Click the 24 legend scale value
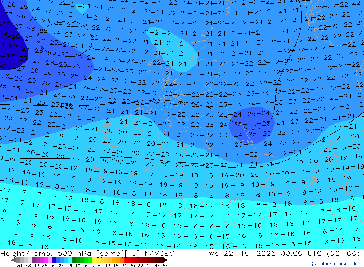The width and height of the screenshot is (364, 267). 124,266
